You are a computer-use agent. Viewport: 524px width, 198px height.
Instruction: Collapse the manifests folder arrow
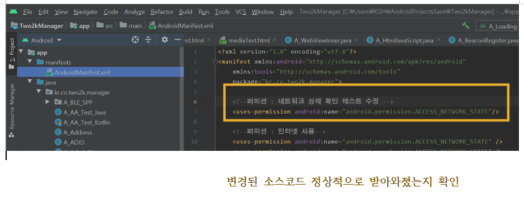click(x=30, y=62)
